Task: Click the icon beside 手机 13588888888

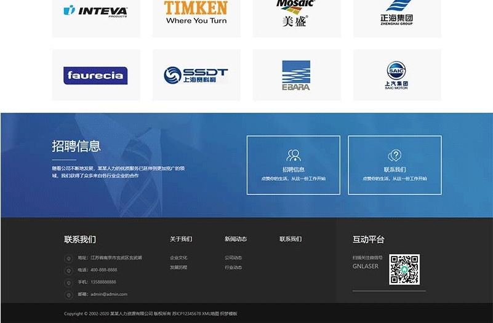Action: tap(68, 283)
